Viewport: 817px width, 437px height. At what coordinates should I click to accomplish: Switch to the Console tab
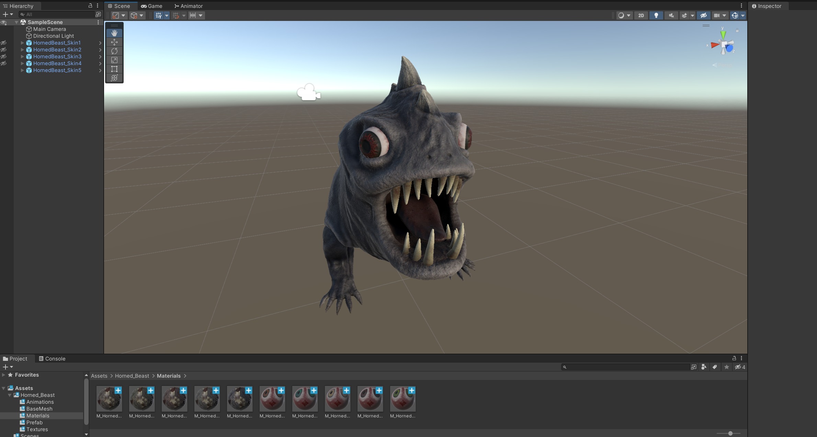(x=52, y=358)
